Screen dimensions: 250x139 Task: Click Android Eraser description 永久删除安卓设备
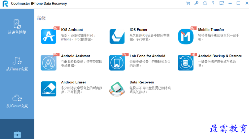(82, 90)
